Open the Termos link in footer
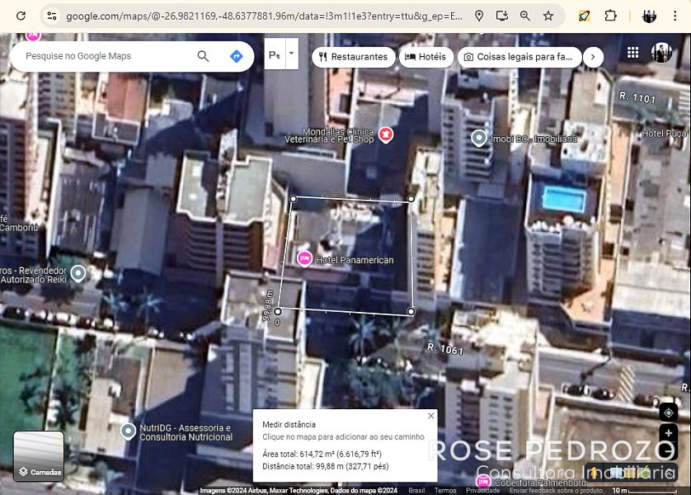Image resolution: width=691 pixels, height=495 pixels. pos(445,490)
